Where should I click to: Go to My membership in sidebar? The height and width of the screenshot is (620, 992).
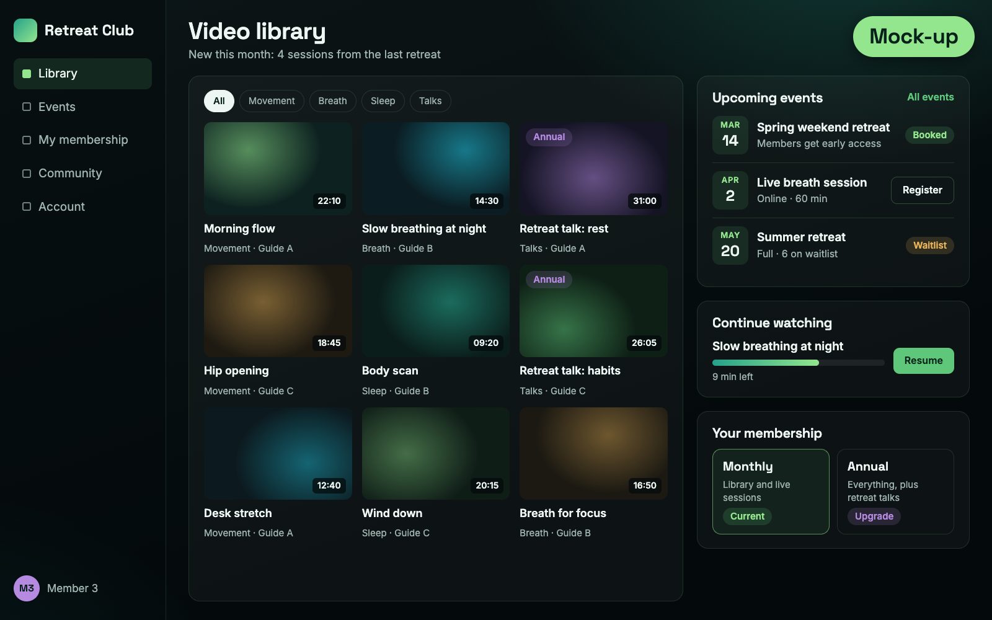tap(82, 140)
